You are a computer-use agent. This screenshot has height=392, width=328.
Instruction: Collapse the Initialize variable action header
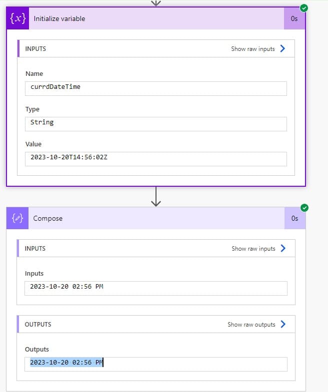156,18
